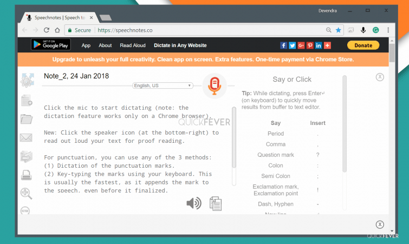Click the orange microphone to start dictating

coord(215,85)
